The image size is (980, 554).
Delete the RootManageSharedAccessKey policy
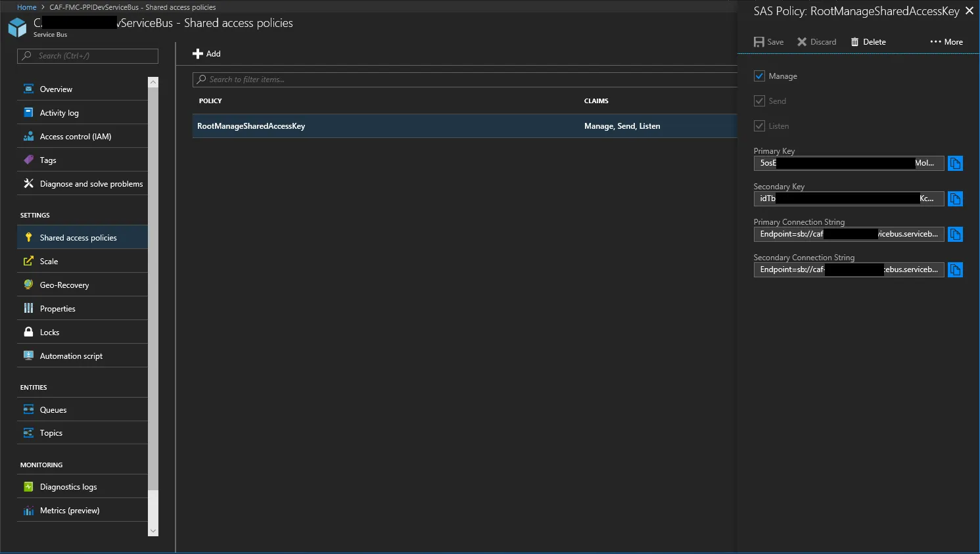tap(868, 41)
